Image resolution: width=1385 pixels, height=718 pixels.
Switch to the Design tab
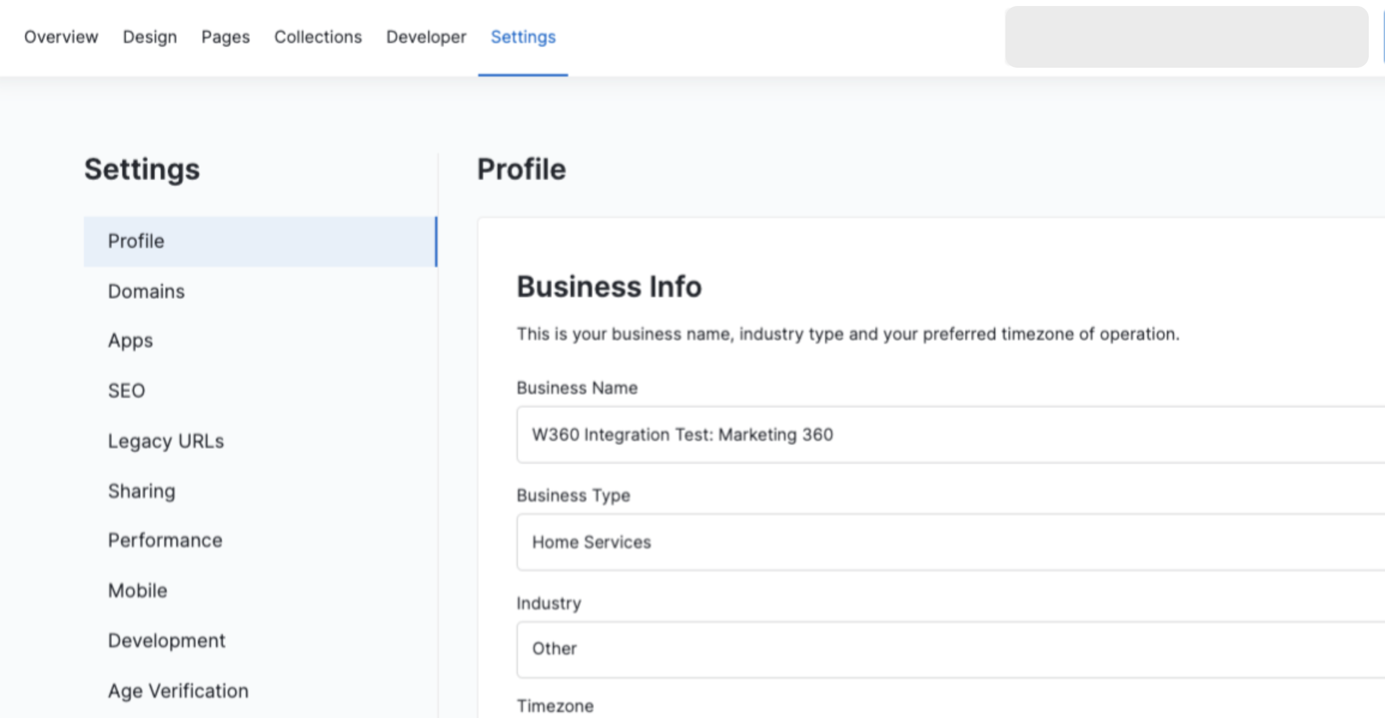point(150,37)
